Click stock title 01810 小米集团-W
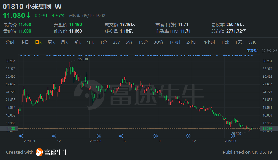This screenshot has height=160, width=278. pos(32,7)
